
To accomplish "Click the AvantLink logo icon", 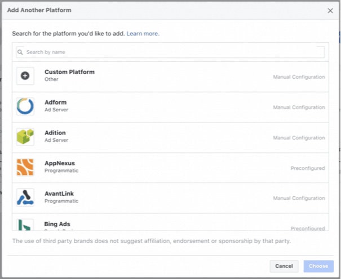I will click(25, 197).
